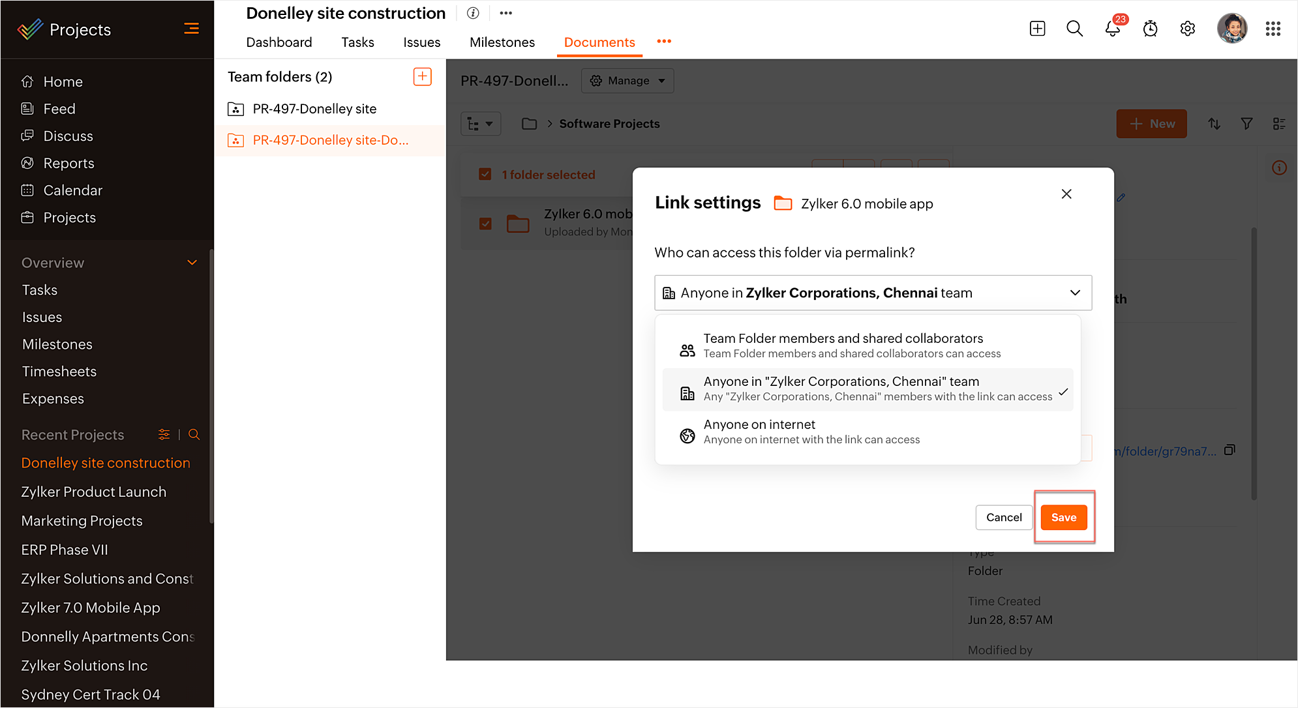The image size is (1298, 708).
Task: Select PR-497-Donelley site team folder
Action: (x=314, y=109)
